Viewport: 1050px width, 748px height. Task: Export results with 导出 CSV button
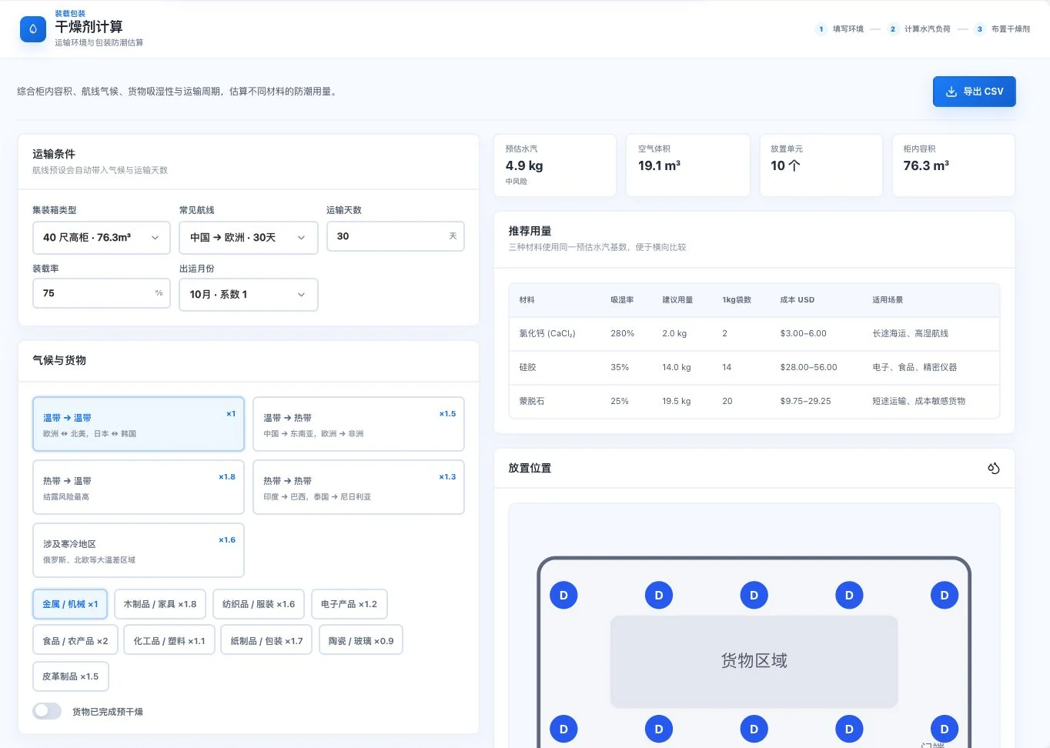pos(975,92)
